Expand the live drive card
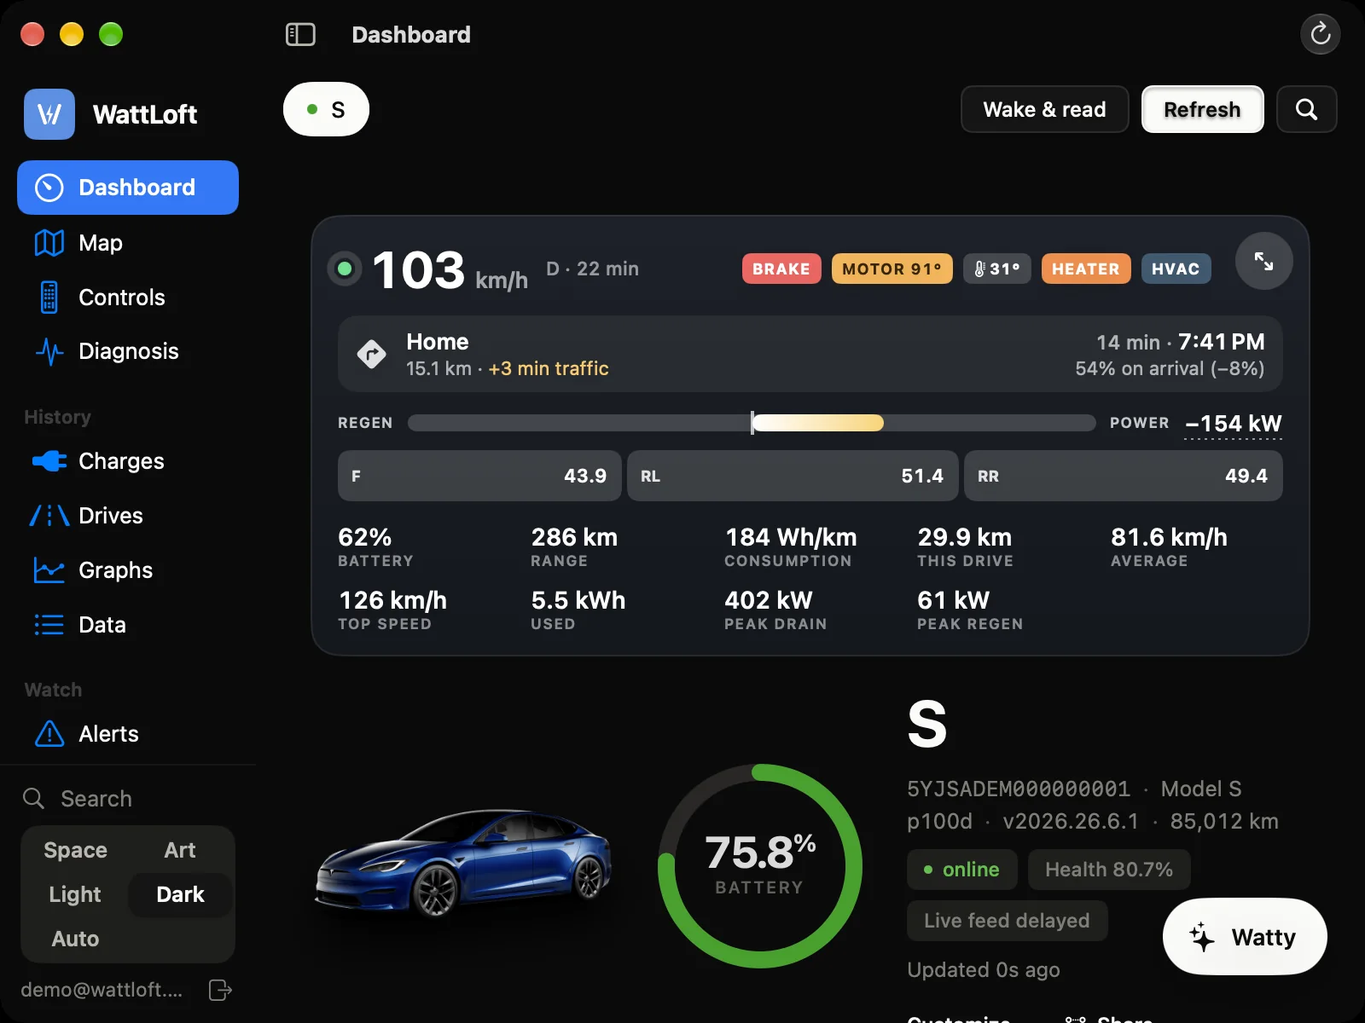The image size is (1365, 1023). (1263, 261)
